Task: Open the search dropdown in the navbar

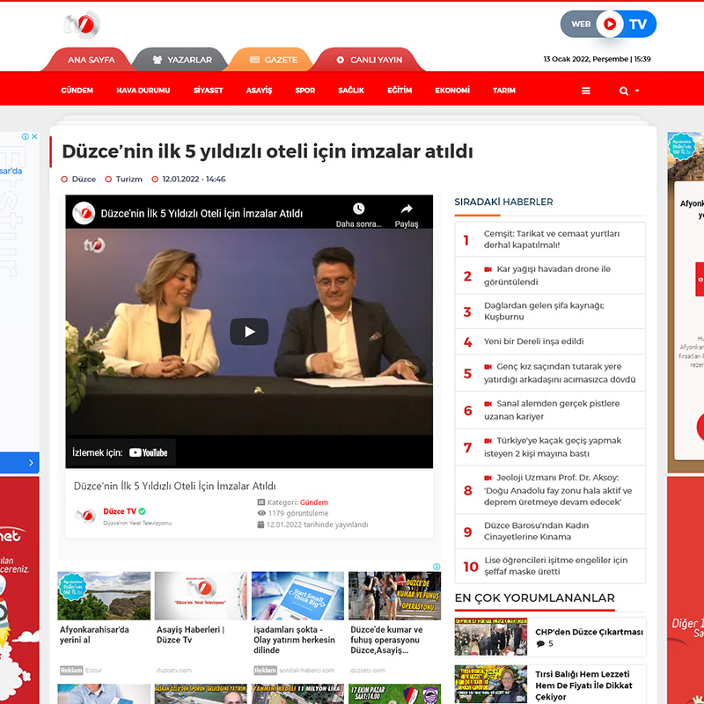Action: (628, 91)
